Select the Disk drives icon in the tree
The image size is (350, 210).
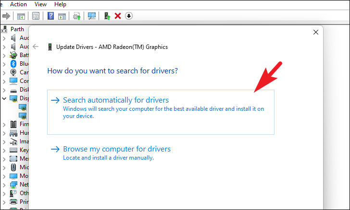[13, 91]
